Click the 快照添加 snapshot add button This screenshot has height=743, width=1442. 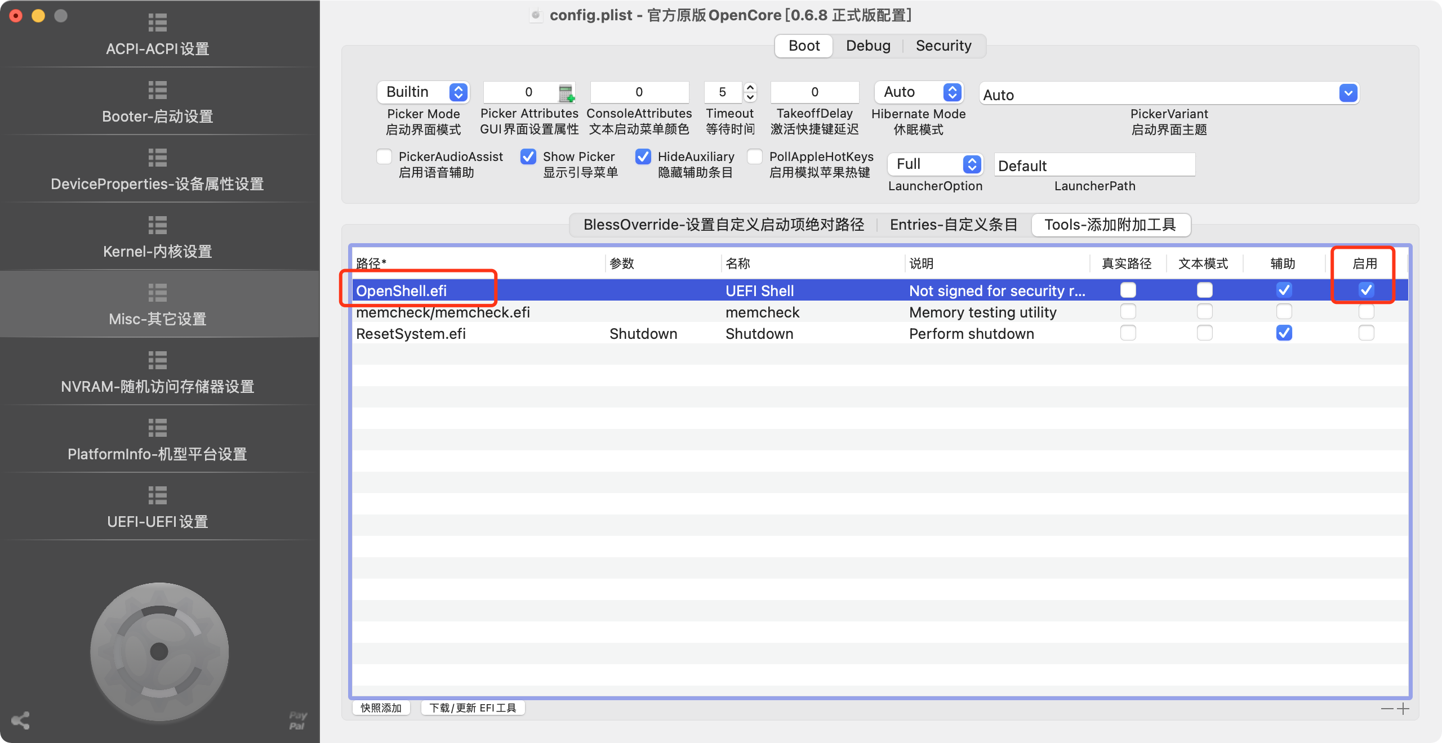(x=381, y=708)
